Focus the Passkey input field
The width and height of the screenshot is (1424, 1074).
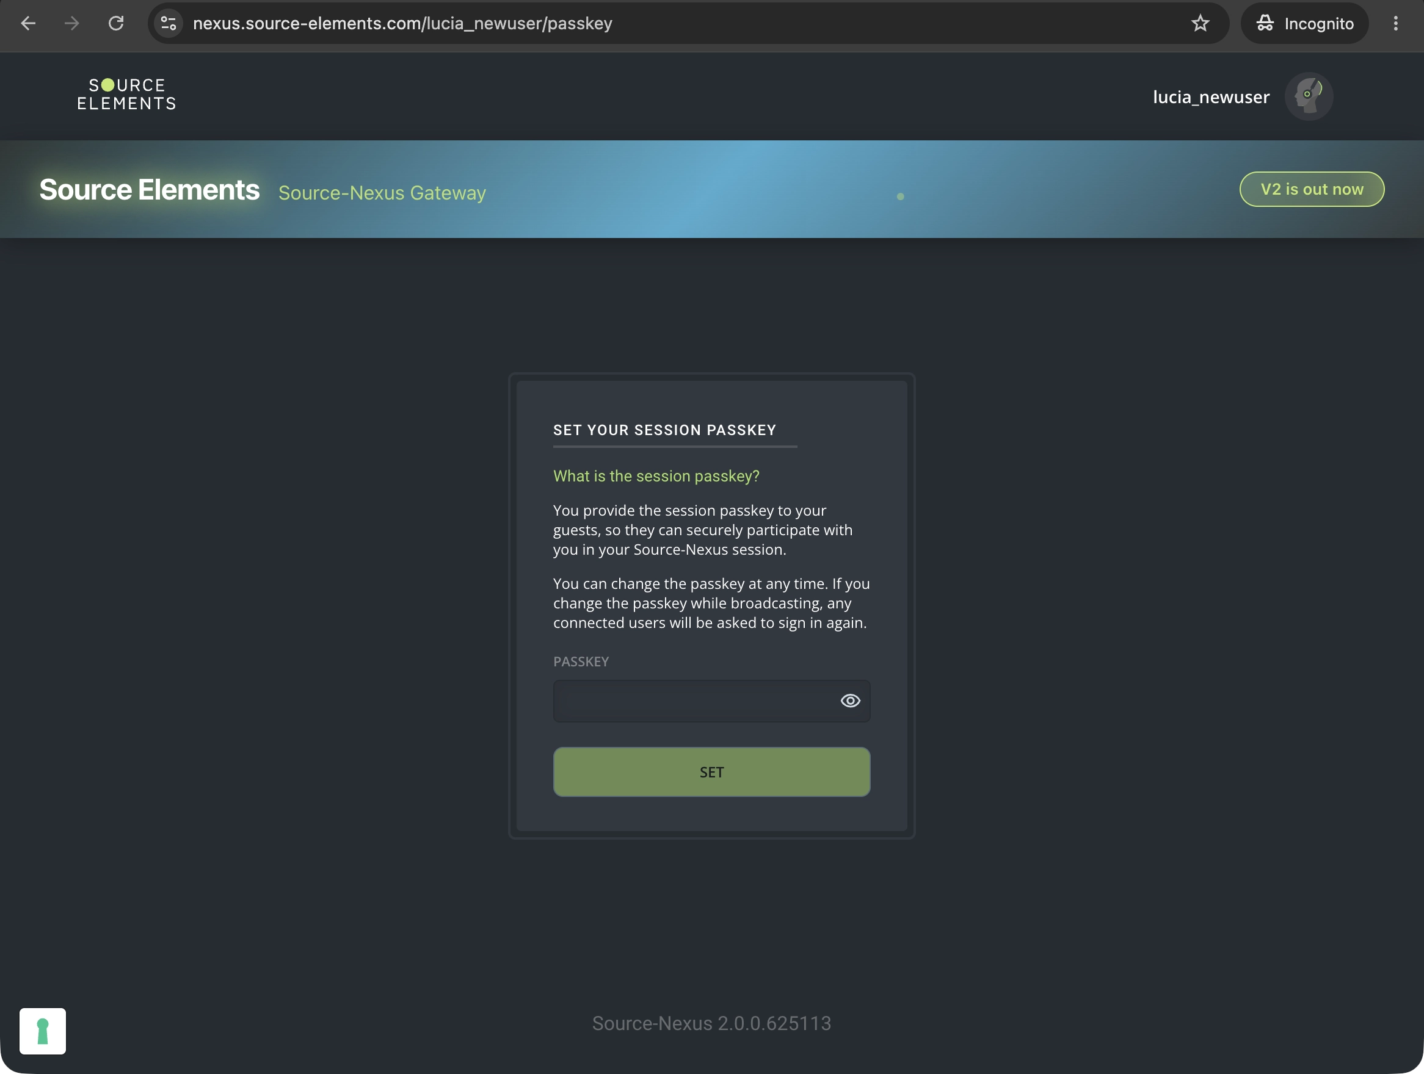coord(711,701)
